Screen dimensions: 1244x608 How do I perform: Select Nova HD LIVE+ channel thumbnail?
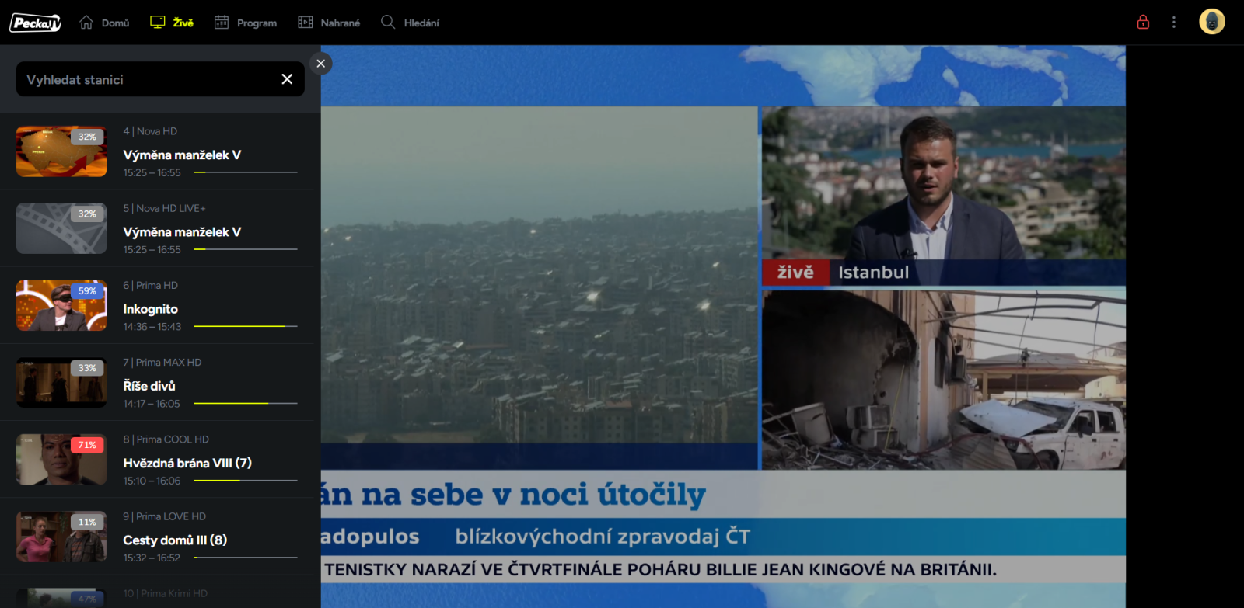pos(61,228)
